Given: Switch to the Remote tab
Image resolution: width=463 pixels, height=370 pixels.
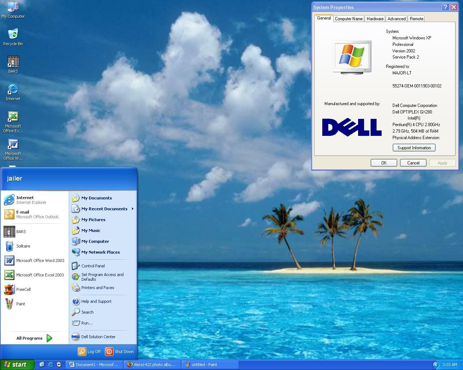Looking at the screenshot, I should click(x=416, y=18).
